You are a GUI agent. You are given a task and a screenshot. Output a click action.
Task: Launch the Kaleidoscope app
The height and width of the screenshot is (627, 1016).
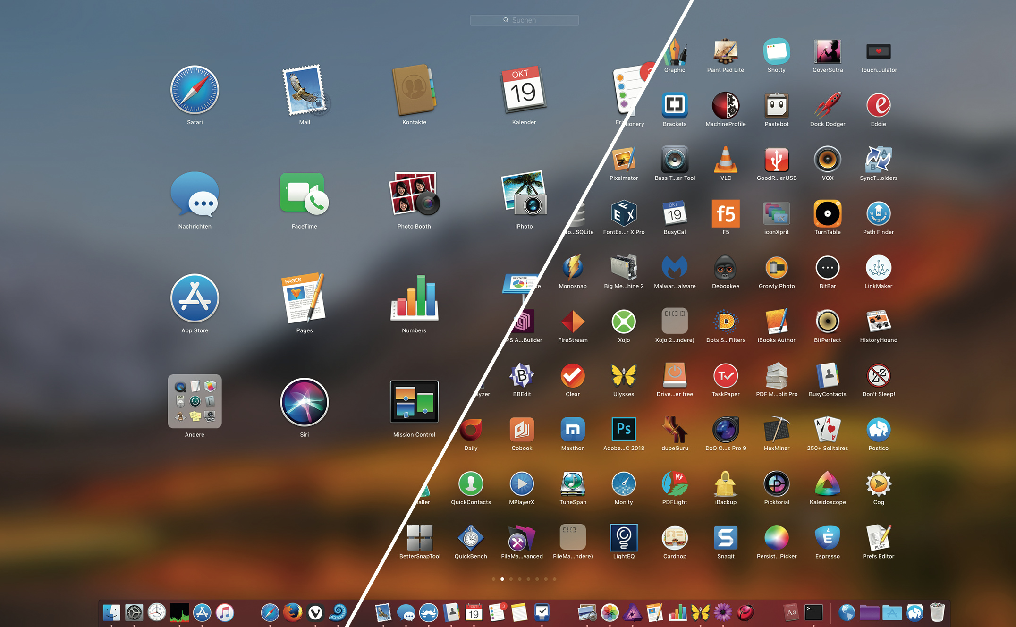[828, 483]
